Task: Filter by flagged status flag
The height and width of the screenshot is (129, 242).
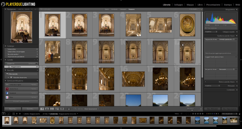Action: coord(181,114)
